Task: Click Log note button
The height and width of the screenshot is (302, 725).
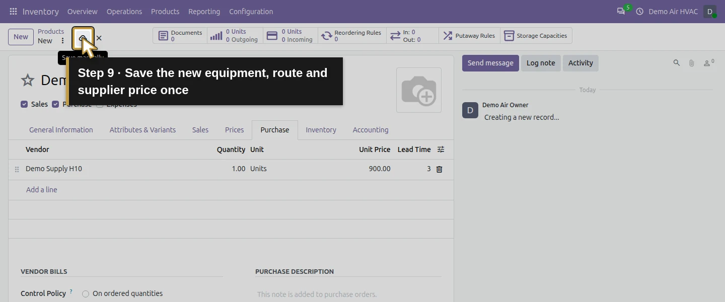Action: [541, 63]
